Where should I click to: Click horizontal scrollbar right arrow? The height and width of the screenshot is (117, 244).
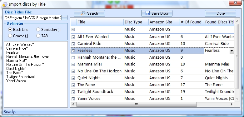pos(232,105)
